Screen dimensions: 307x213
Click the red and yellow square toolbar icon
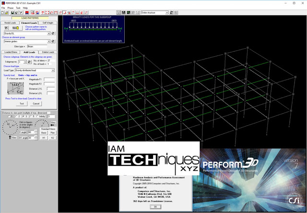point(27,12)
